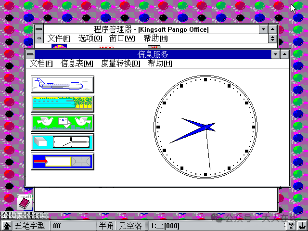This screenshot has height=231, width=308.
Task: Open the Kingsoft Pango Office group control menu box
Action: click(39, 38)
